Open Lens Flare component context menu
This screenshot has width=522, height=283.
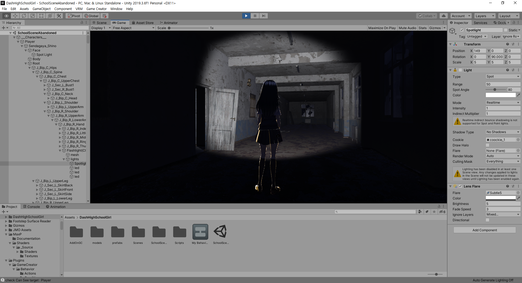coord(518,186)
